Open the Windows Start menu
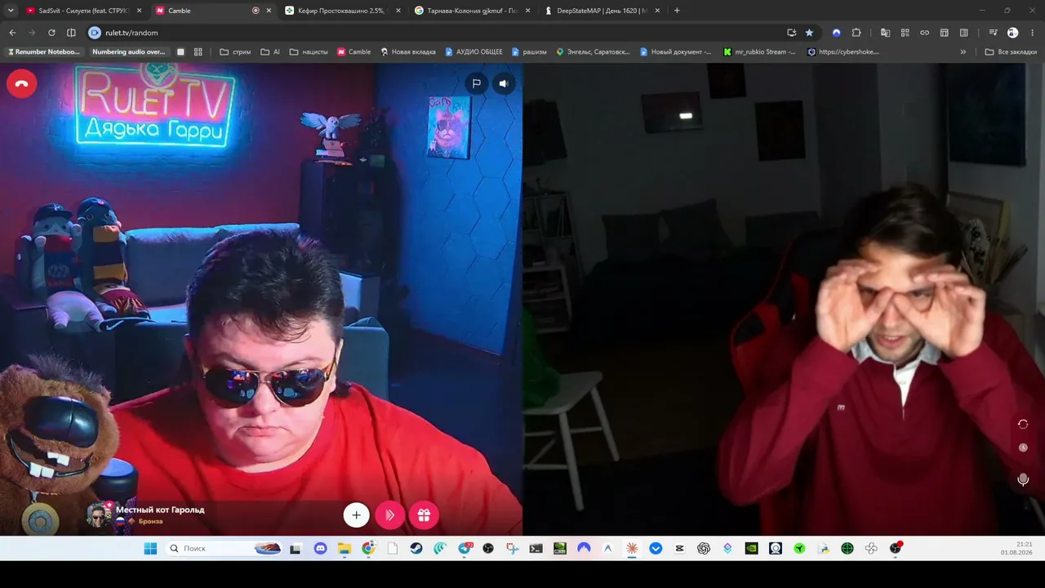1045x588 pixels. tap(150, 549)
